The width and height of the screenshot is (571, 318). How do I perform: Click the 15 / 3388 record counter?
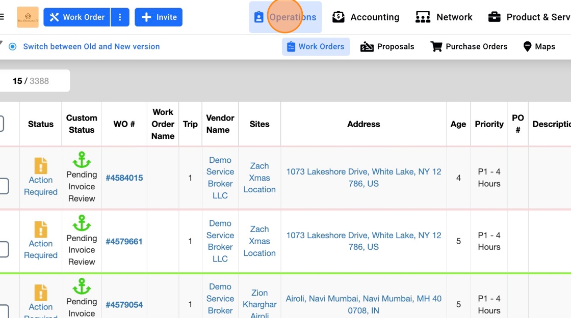(31, 81)
